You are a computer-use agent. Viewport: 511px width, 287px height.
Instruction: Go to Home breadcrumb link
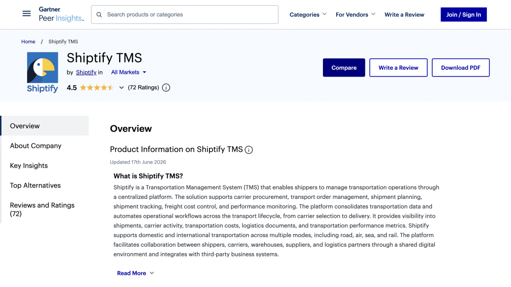coord(28,42)
